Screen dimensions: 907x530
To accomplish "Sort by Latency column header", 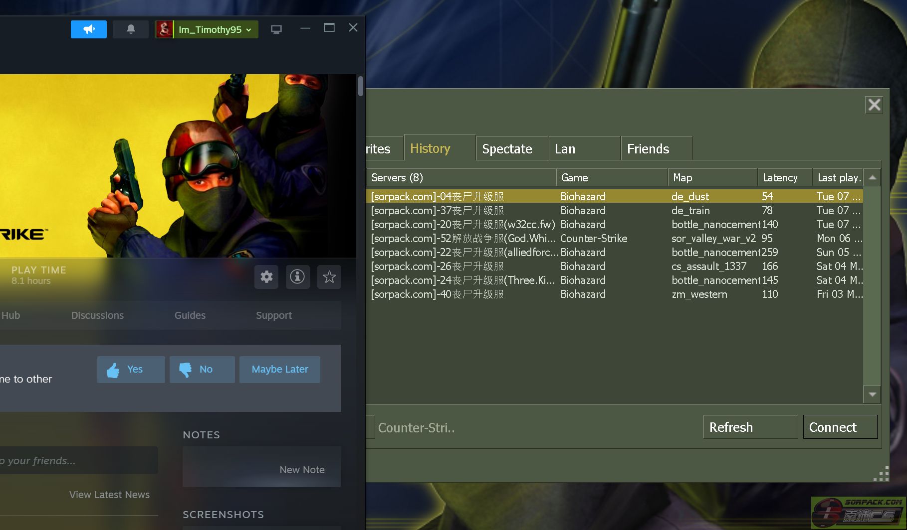I will point(785,177).
